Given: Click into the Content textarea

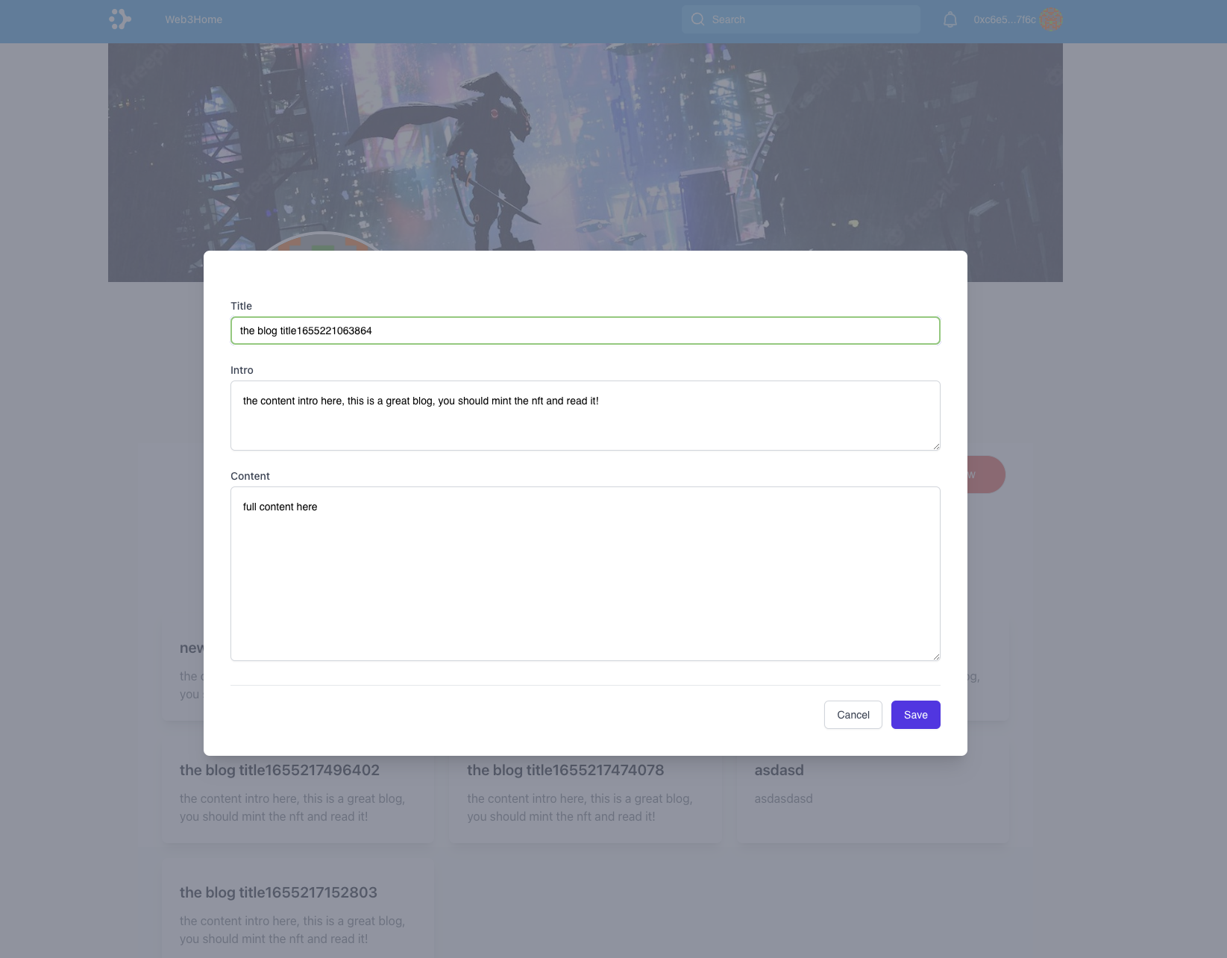Looking at the screenshot, I should click(x=586, y=574).
